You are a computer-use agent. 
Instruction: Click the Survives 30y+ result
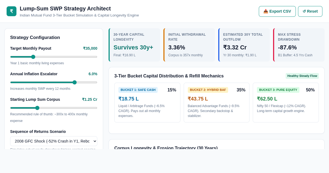(x=133, y=48)
